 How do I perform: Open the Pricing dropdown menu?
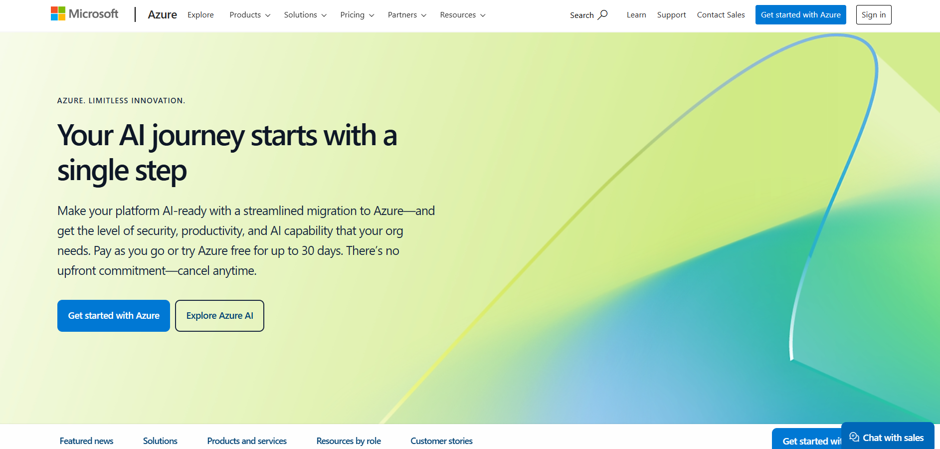coord(357,15)
